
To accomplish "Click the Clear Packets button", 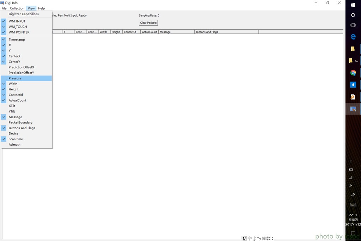I will pos(148,23).
